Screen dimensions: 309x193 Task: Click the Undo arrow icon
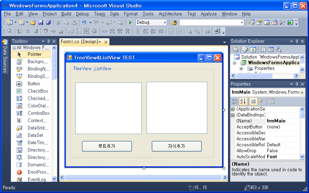click(x=84, y=22)
